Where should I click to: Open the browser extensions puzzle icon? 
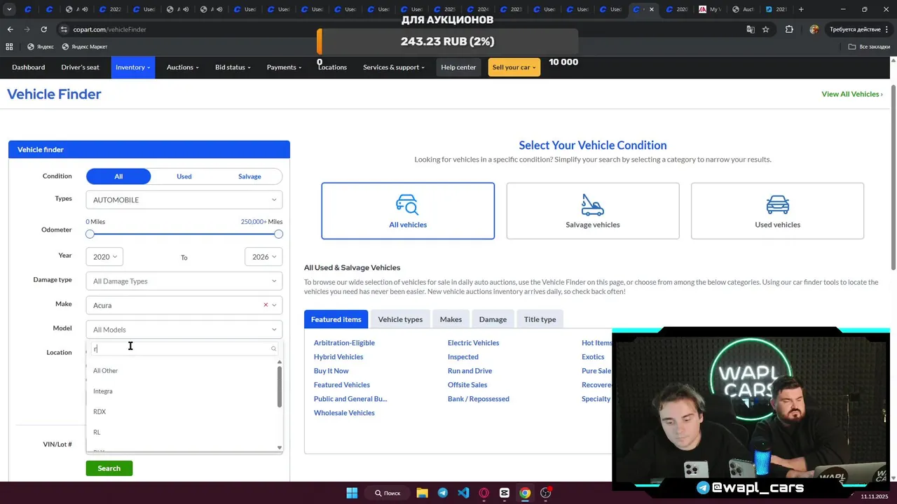click(x=789, y=29)
